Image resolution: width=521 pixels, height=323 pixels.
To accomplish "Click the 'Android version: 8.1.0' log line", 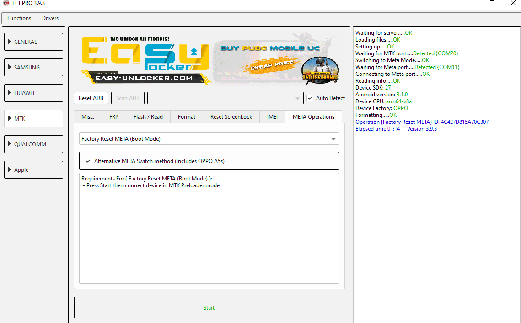I will [381, 95].
